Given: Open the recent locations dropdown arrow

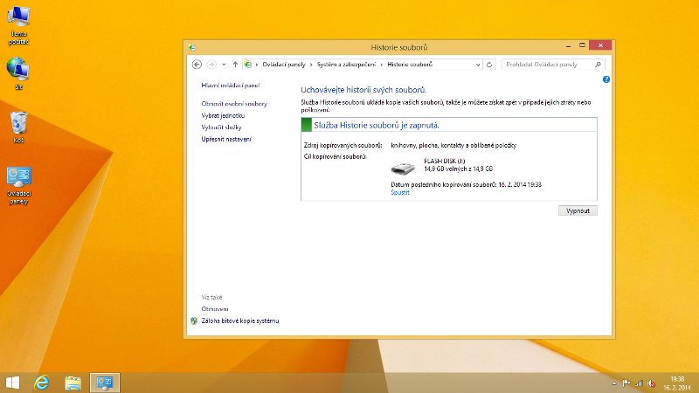Looking at the screenshot, I should (224, 64).
